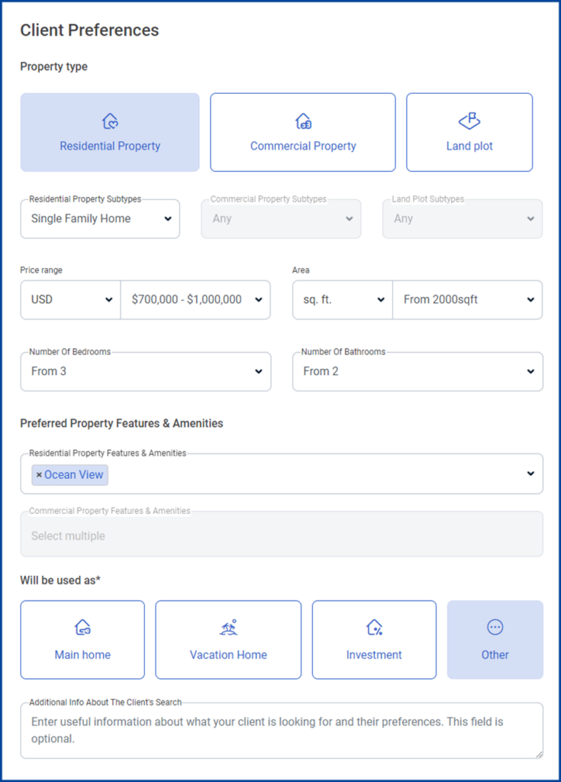Click the Other ellipsis circle icon
This screenshot has height=782, width=561.
[495, 627]
